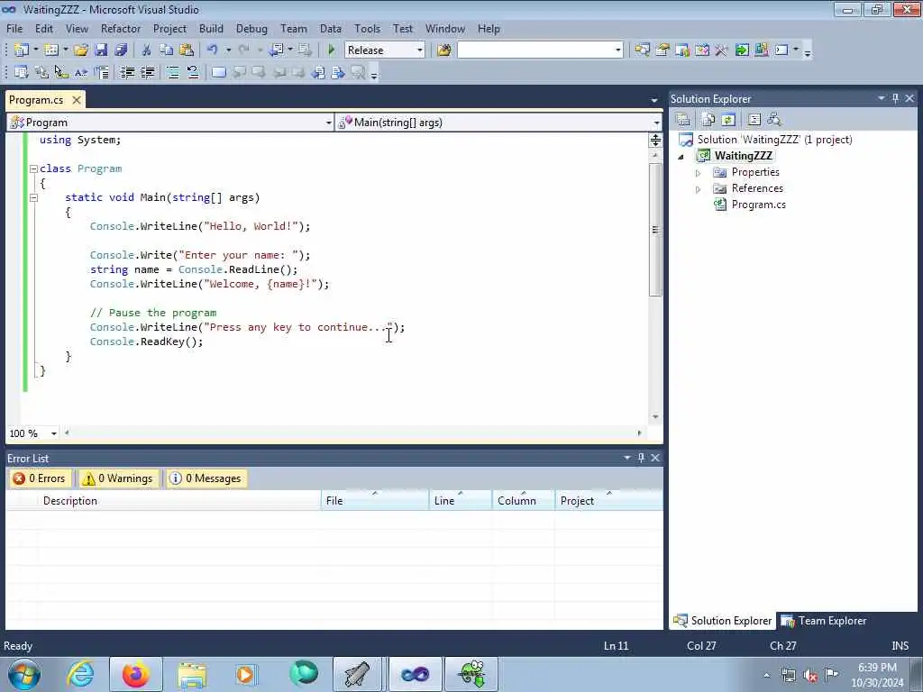Click Properties icon in Solution Explorer toolbar
Screen dimensions: 923x692
click(683, 120)
